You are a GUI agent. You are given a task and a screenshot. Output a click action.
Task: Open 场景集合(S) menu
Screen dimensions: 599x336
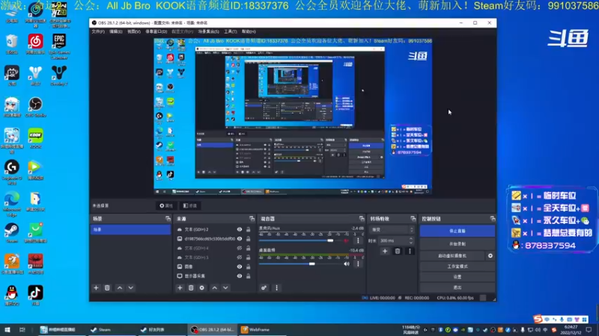pyautogui.click(x=209, y=31)
